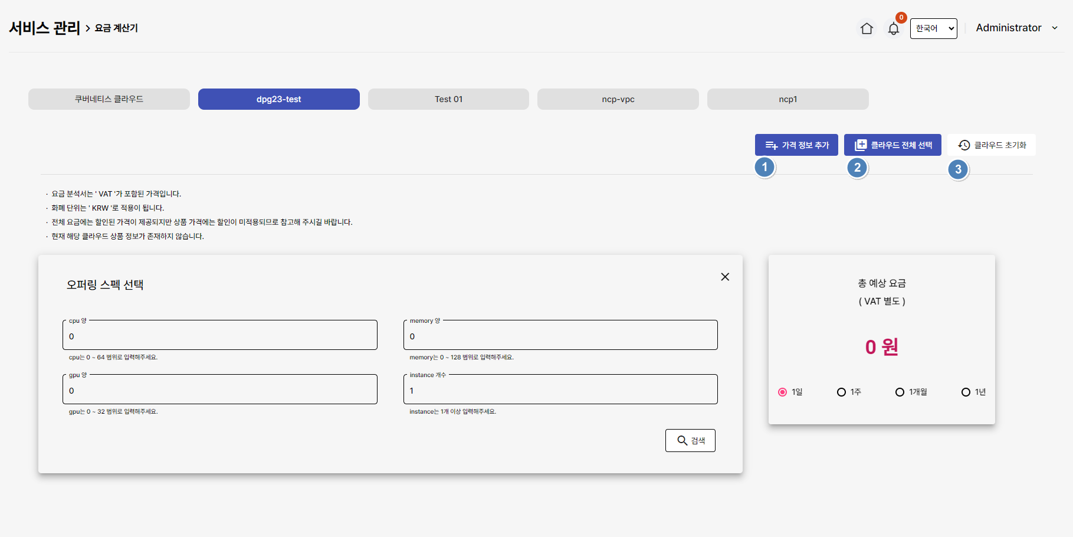Focus the instance 개수 input field

coord(560,391)
